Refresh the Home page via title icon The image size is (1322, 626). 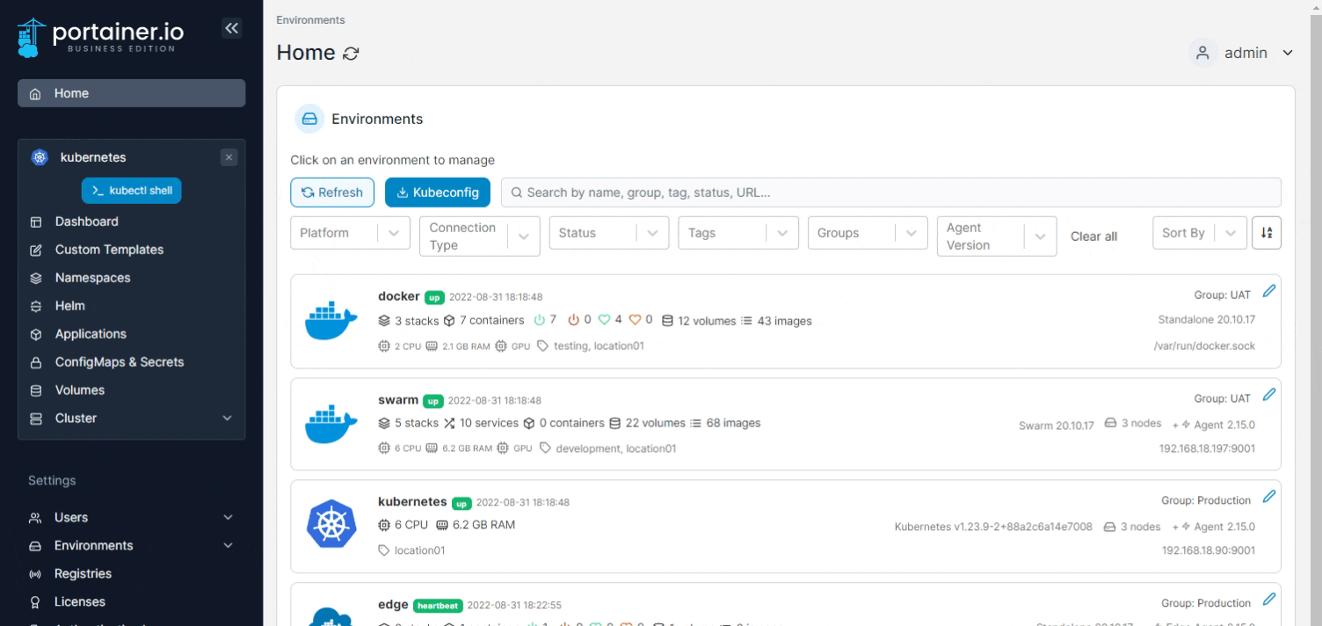pos(351,54)
